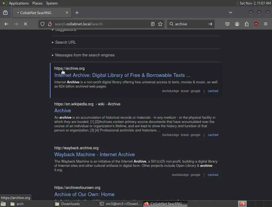The height and width of the screenshot is (207, 272).
Task: Click https://archiveofourown.org result URL
Action: 77,188
